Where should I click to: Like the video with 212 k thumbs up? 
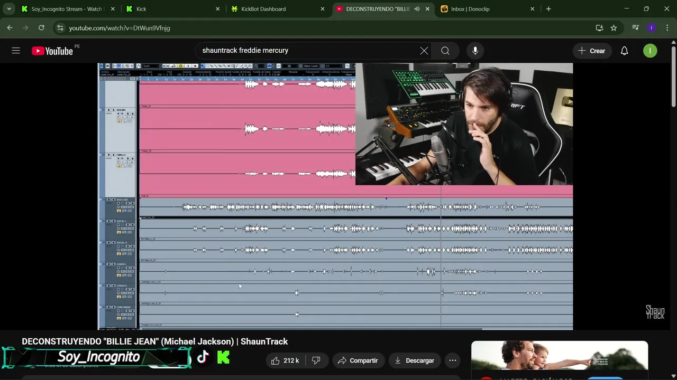coord(286,360)
